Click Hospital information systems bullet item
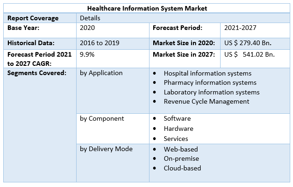Screen dimensions: 293x187 click(x=207, y=73)
